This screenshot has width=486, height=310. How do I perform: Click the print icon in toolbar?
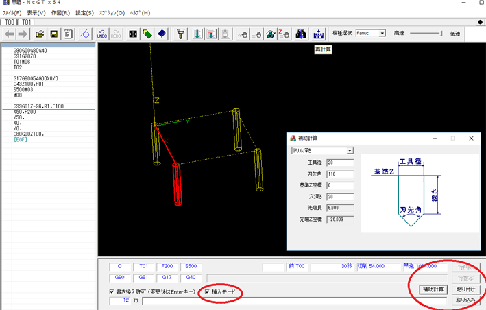pos(67,34)
